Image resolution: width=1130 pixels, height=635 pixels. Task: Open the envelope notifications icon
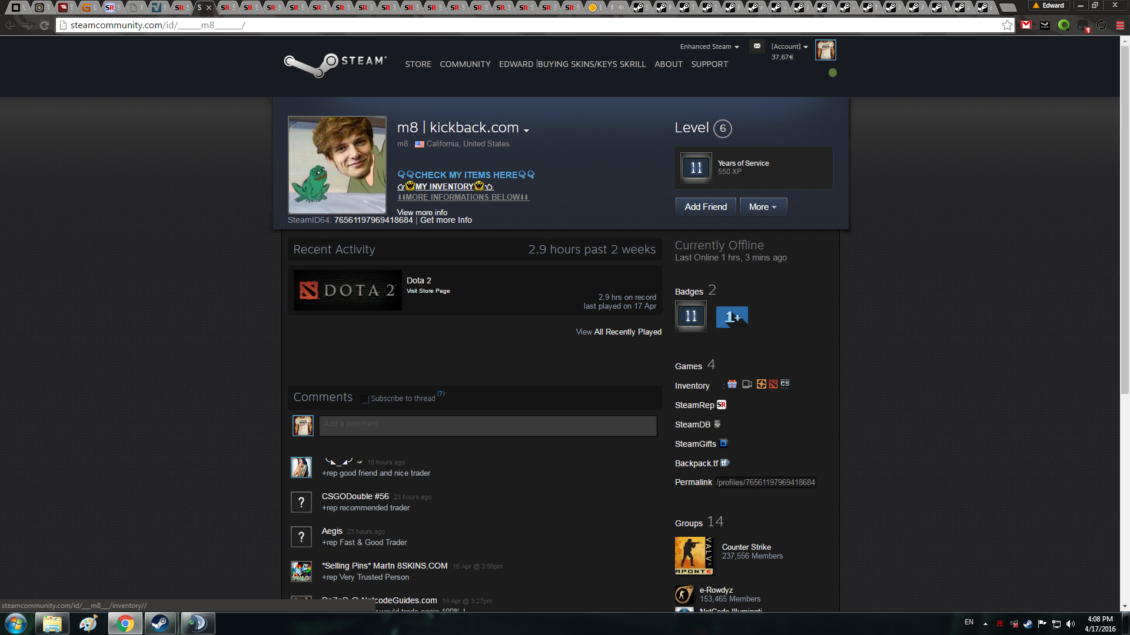coord(757,46)
